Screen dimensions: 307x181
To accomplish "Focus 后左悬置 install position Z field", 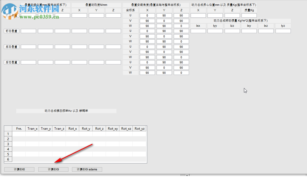I will 62,47.
